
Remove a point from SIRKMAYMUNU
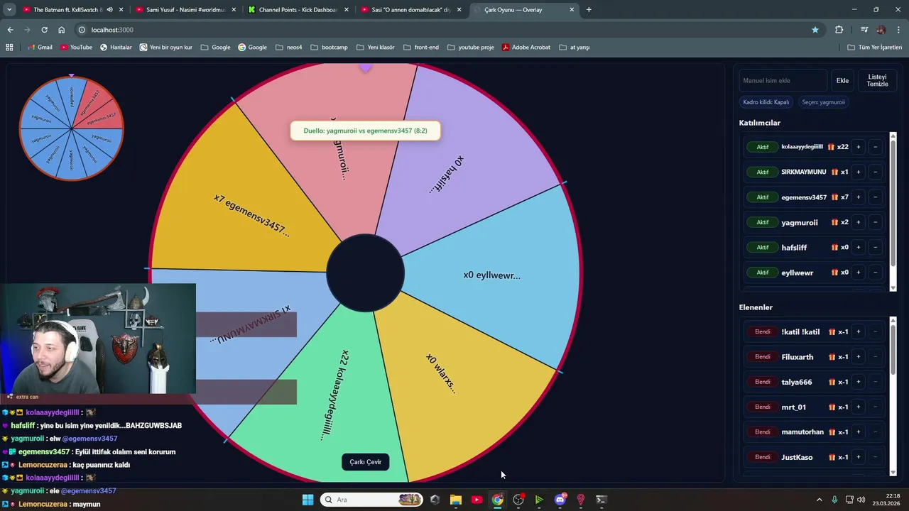pyautogui.click(x=875, y=172)
